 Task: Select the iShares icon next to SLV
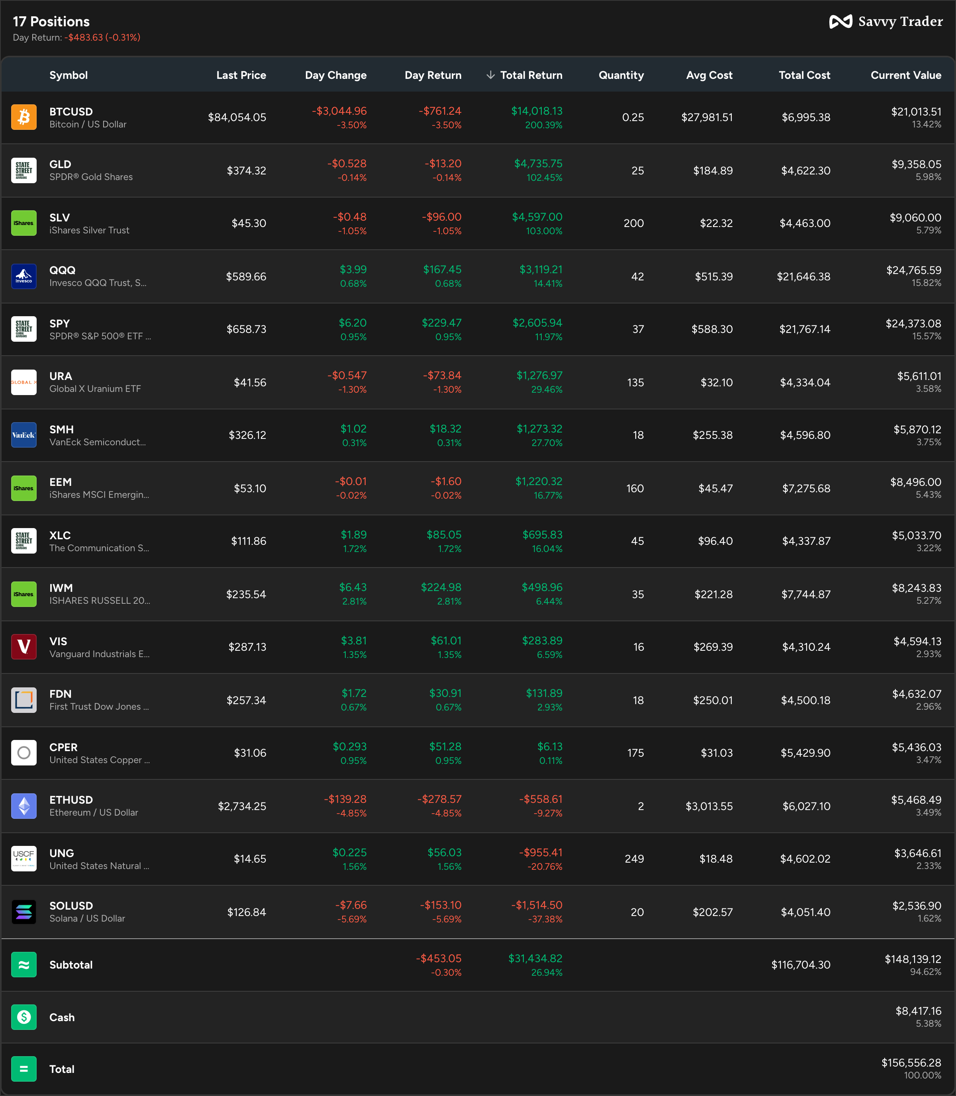(x=24, y=223)
